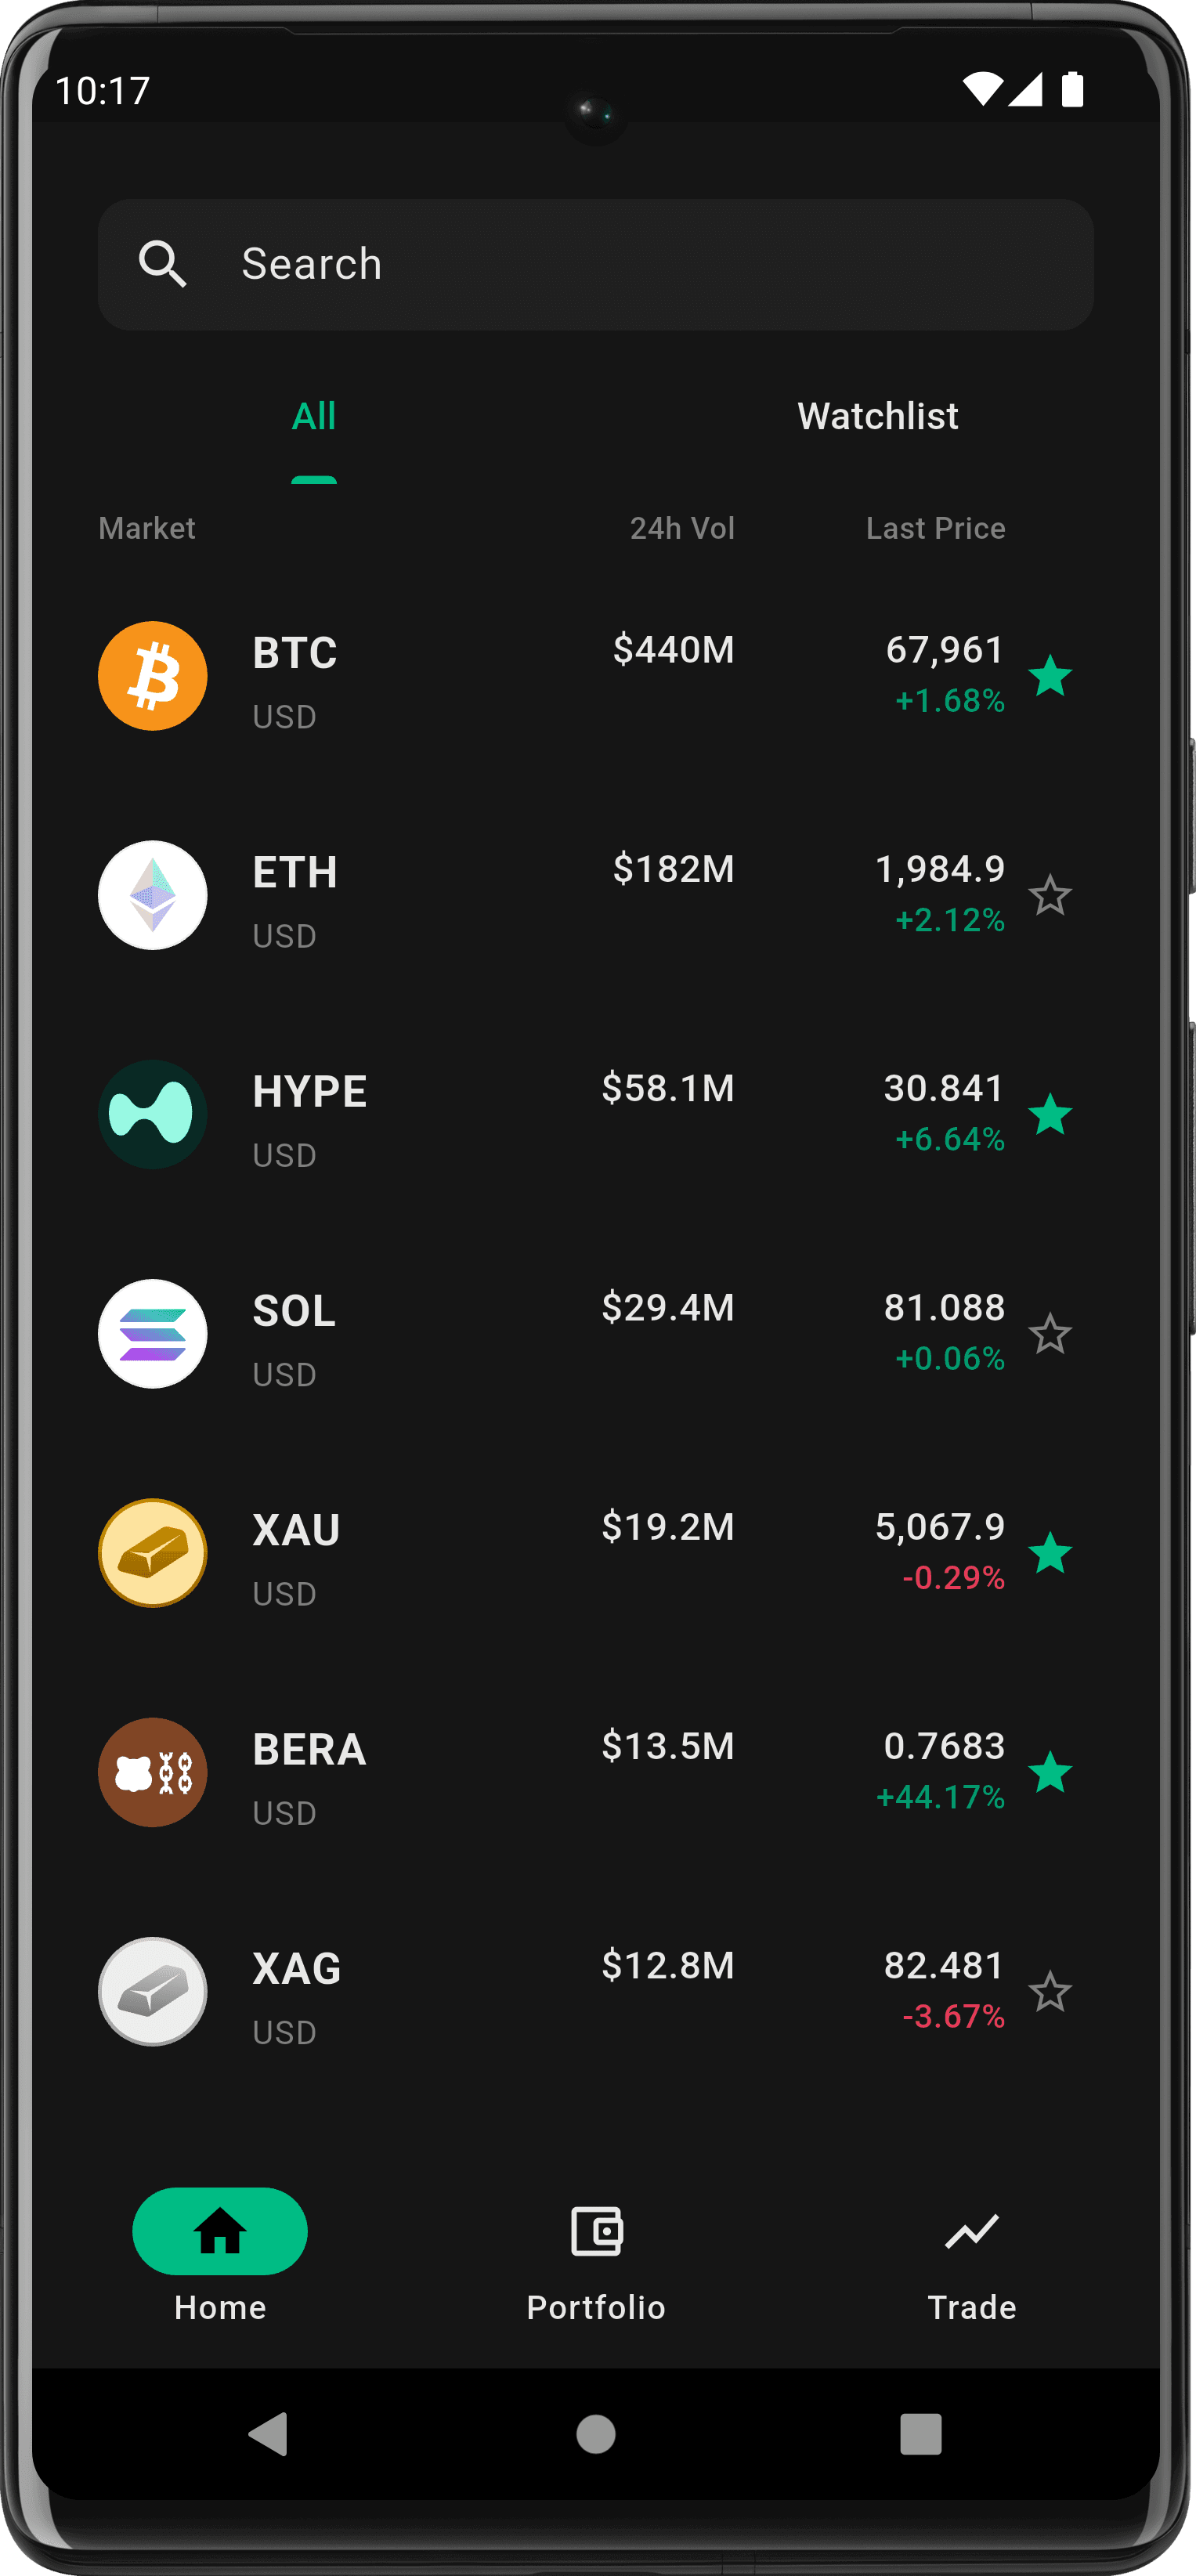Focus the Search input field

[x=640, y=264]
